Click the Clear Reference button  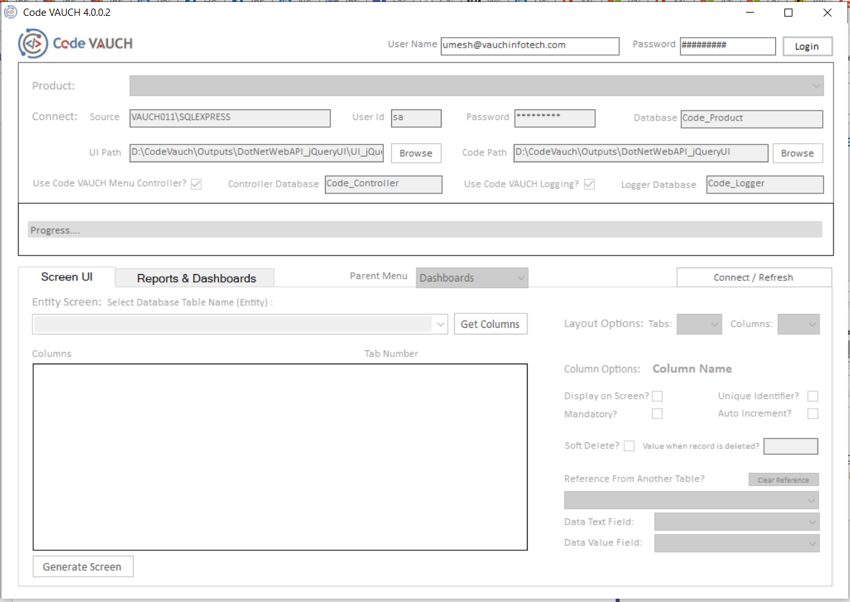(x=784, y=480)
